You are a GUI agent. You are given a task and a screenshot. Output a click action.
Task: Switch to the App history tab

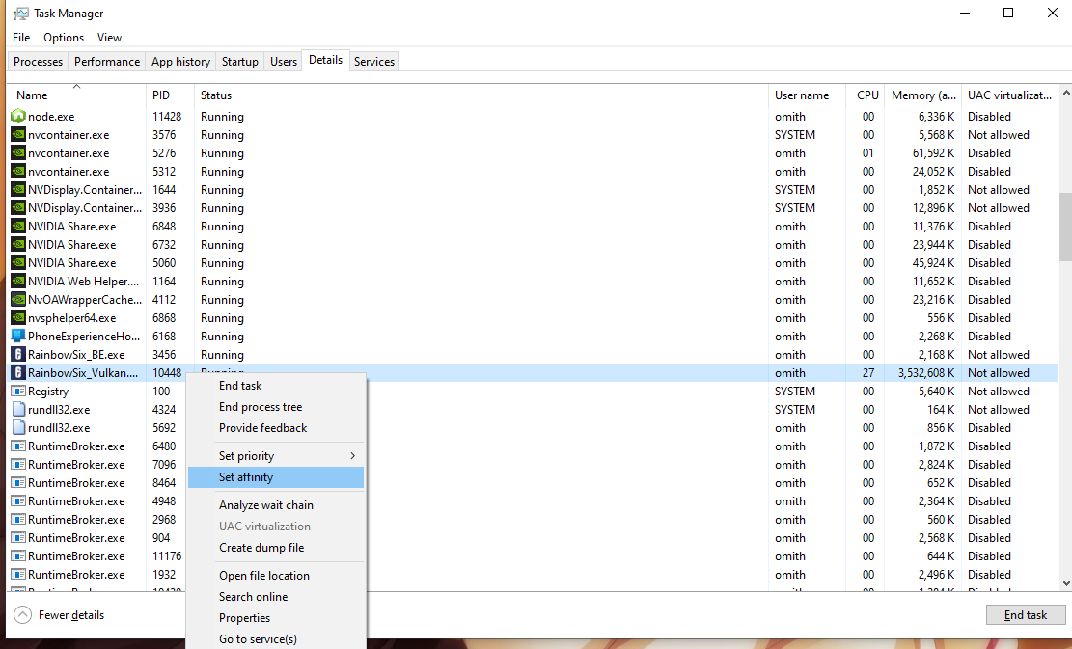(180, 62)
